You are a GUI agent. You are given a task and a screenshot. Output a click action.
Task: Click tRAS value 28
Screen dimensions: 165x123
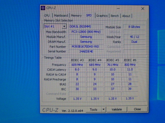tap(130, 84)
